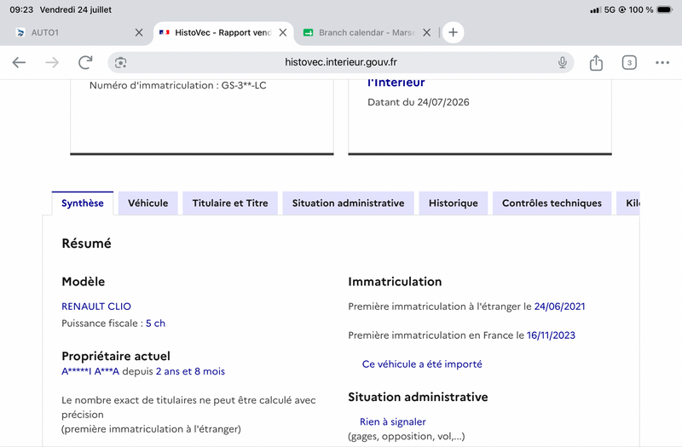Select the HistoVec - Rapport browser tab
Viewport: 682px width, 447px height.
point(222,32)
